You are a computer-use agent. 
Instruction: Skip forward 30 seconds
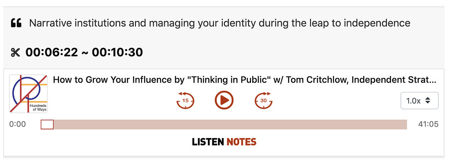click(263, 100)
